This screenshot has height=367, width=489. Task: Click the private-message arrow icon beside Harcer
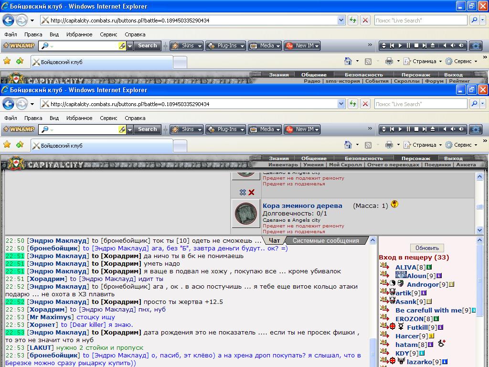[x=384, y=336]
